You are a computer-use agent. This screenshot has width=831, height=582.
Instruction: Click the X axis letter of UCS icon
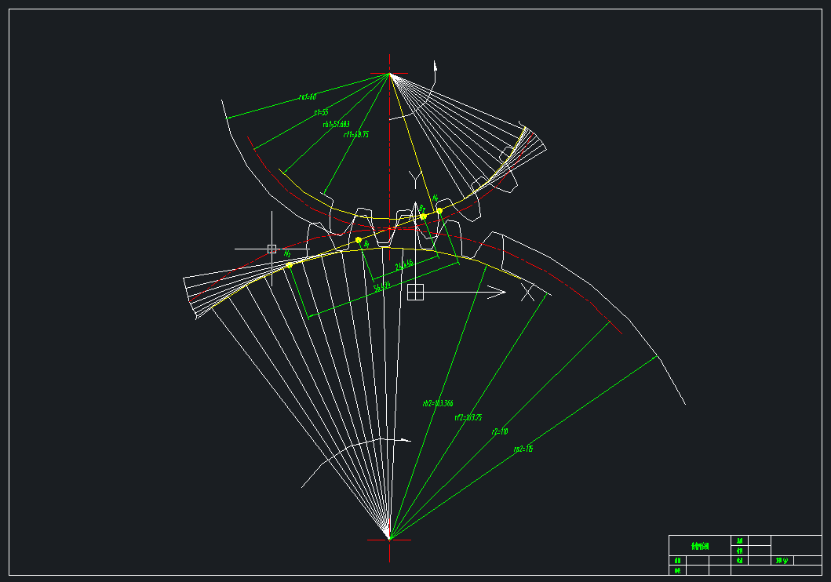click(x=528, y=293)
